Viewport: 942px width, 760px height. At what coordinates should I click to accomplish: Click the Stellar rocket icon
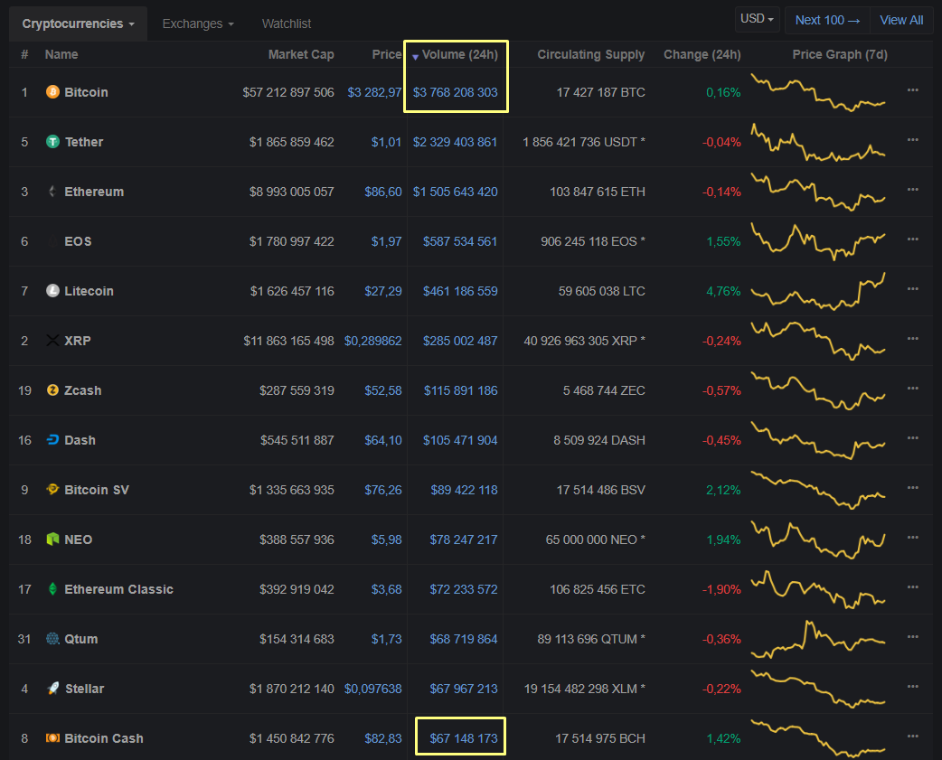pyautogui.click(x=52, y=689)
